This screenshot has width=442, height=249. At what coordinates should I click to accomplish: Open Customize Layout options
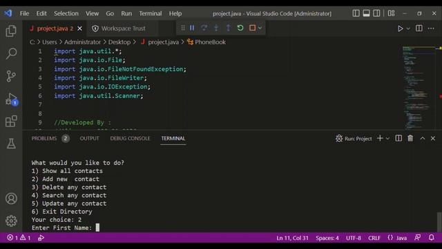[392, 13]
